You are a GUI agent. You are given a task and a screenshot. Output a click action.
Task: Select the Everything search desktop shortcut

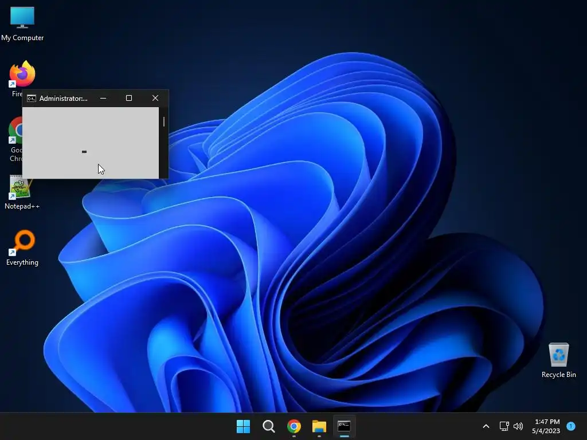(22, 247)
